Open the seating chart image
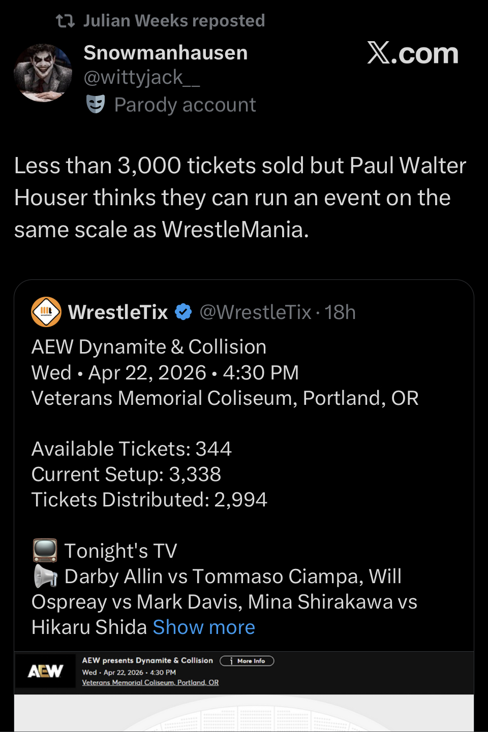Image resolution: width=488 pixels, height=732 pixels. (x=244, y=713)
